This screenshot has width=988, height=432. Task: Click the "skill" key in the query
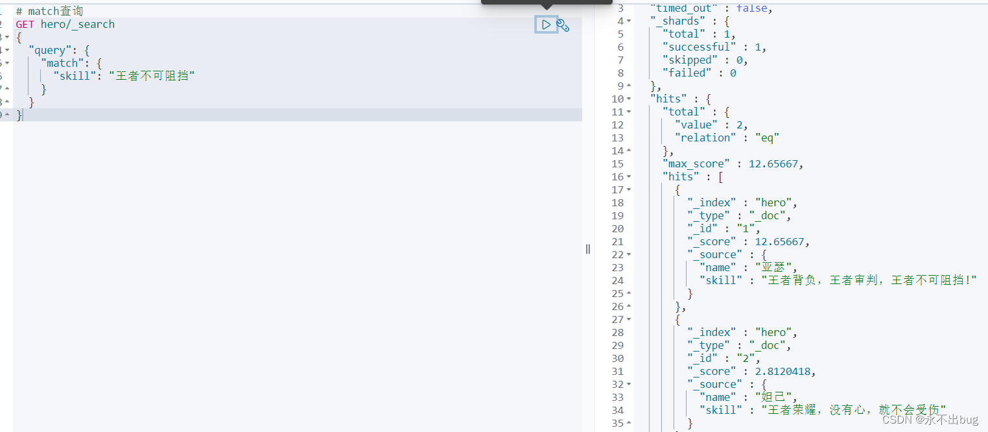pyautogui.click(x=75, y=76)
